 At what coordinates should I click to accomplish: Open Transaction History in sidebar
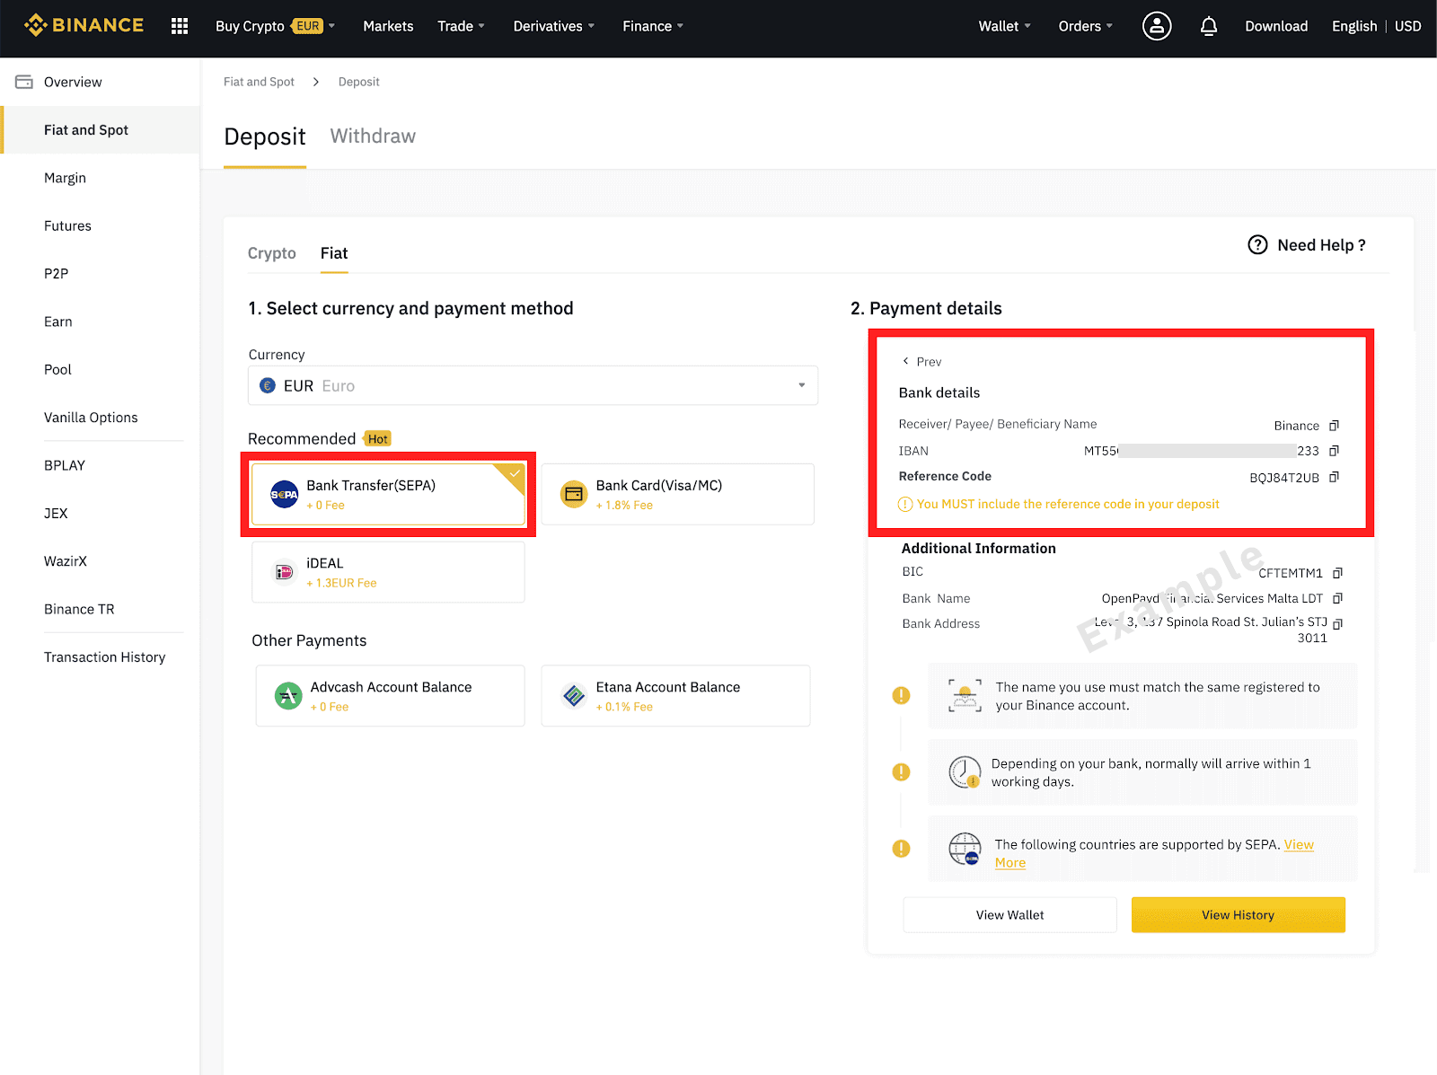104,657
